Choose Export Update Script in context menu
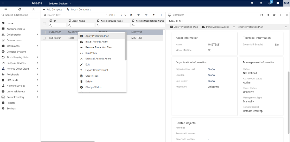This screenshot has height=142, width=290. pyautogui.click(x=101, y=70)
